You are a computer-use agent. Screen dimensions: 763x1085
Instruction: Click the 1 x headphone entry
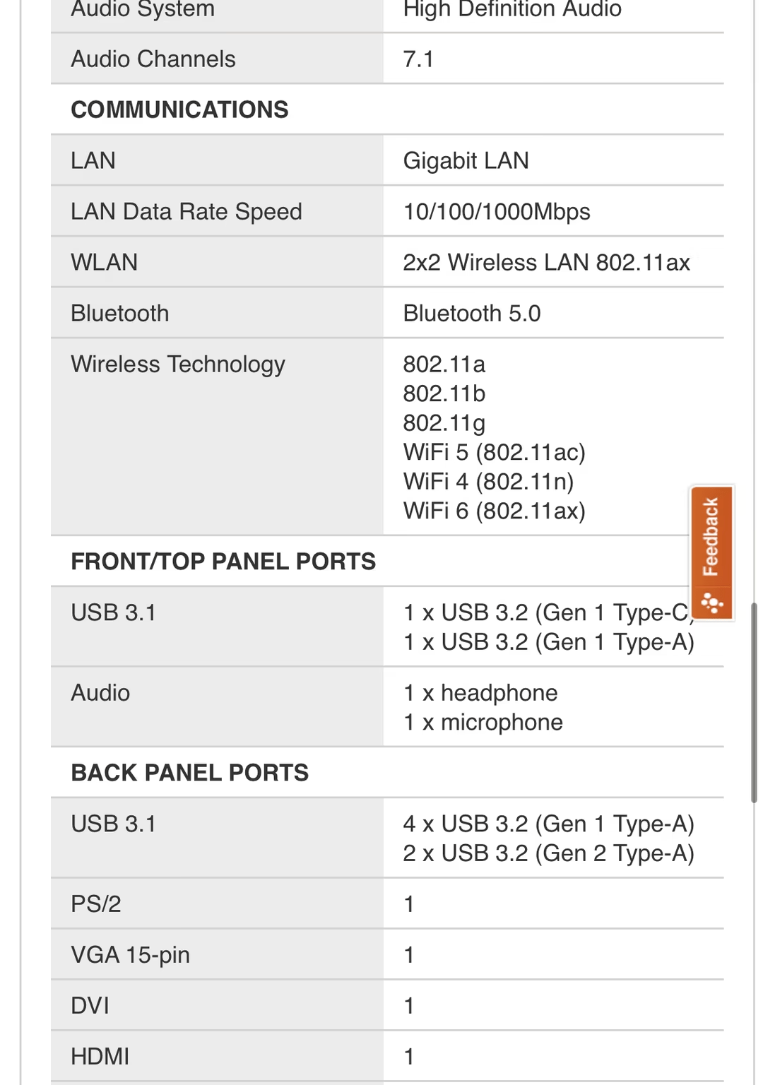pos(480,693)
